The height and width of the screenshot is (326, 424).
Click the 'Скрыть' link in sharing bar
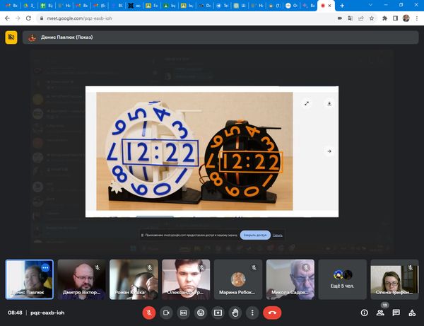tap(278, 235)
